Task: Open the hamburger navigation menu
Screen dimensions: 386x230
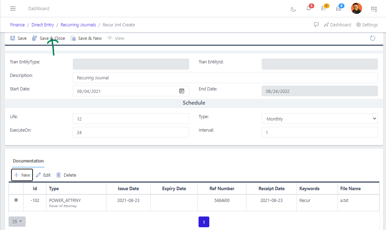Action: pos(13,8)
